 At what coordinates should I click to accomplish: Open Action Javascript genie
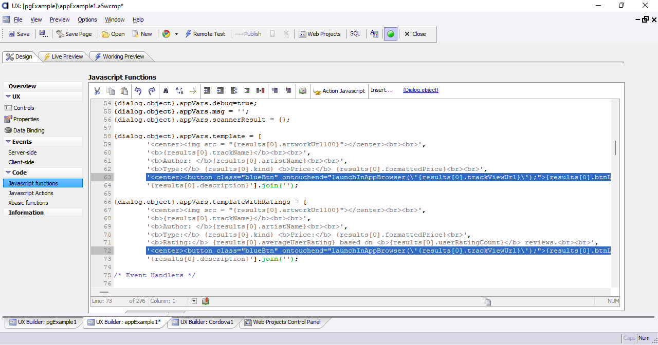339,90
